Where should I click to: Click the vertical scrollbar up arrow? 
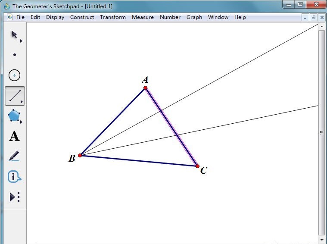(x=321, y=26)
